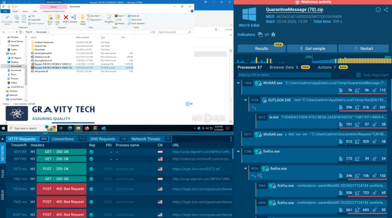The height and width of the screenshot is (218, 392).
Task: Collapse WinRAR.exe process 1904 tree
Action: coord(238,83)
